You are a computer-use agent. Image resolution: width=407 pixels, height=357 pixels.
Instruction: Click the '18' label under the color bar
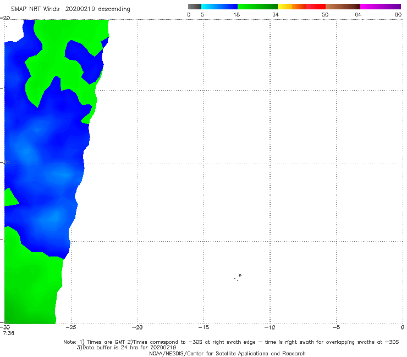coord(237,14)
